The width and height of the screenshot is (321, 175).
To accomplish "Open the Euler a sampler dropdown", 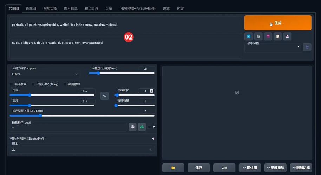I will click(x=45, y=74).
